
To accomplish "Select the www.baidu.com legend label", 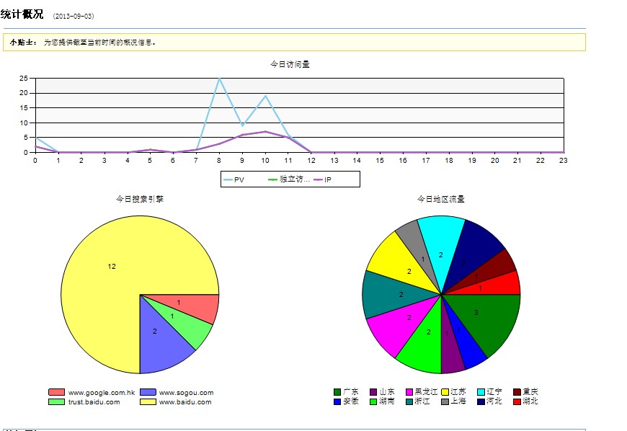I will 185,401.
